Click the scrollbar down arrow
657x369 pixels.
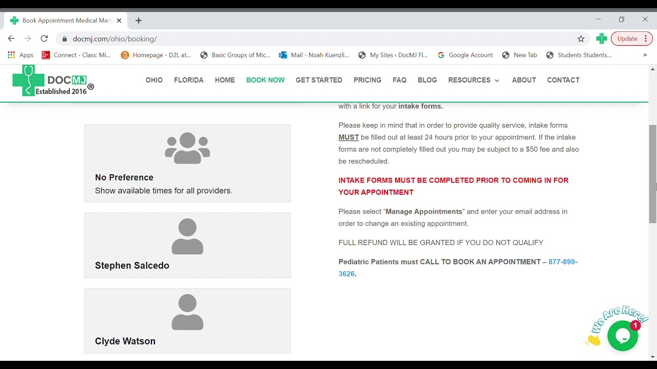[x=653, y=357]
